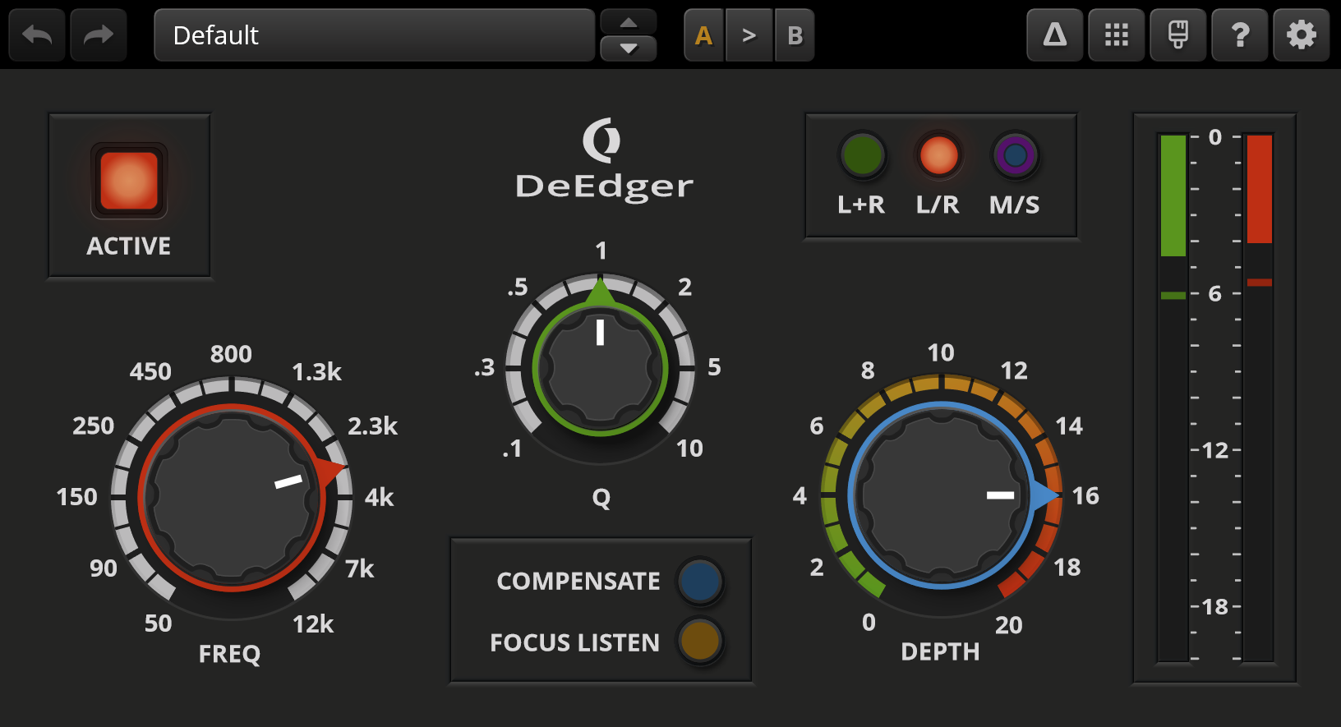This screenshot has height=727, width=1341.
Task: Click the FREQ knob
Action: pyautogui.click(x=232, y=497)
